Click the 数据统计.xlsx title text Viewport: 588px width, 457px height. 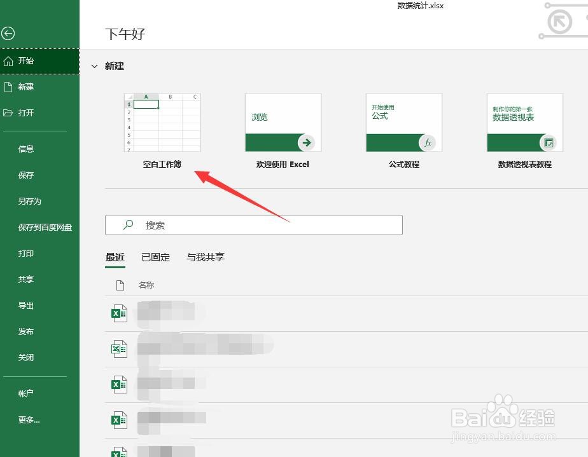click(x=421, y=6)
